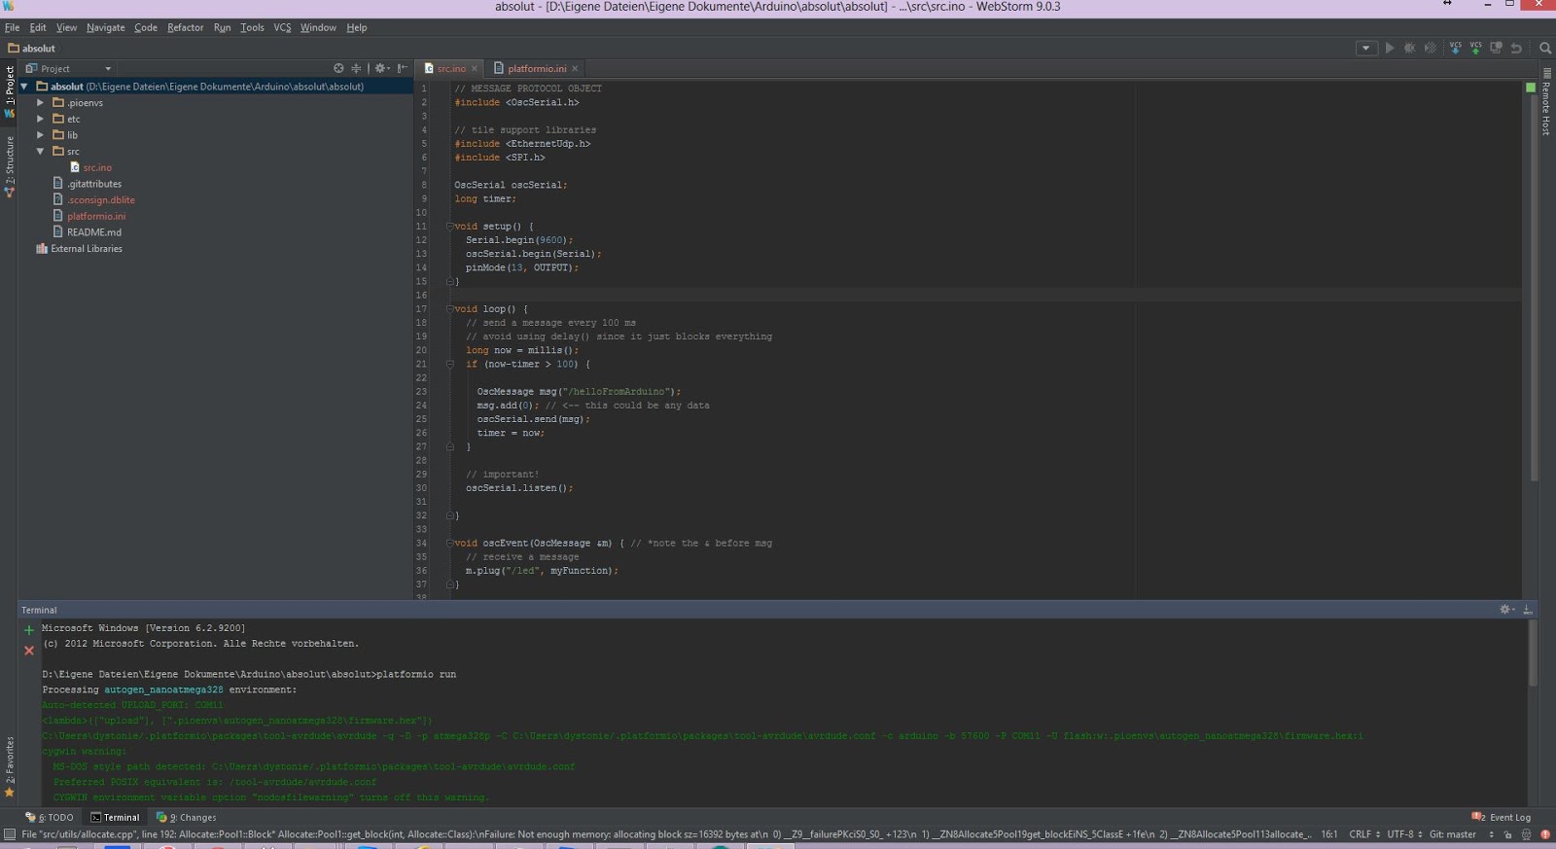
Task: Open the Navigate menu
Action: point(106,27)
